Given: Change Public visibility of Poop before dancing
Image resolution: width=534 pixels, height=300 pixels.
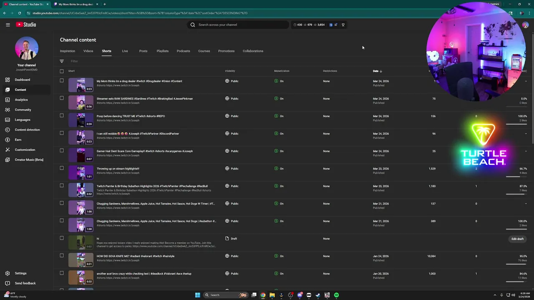Looking at the screenshot, I should coord(232,116).
